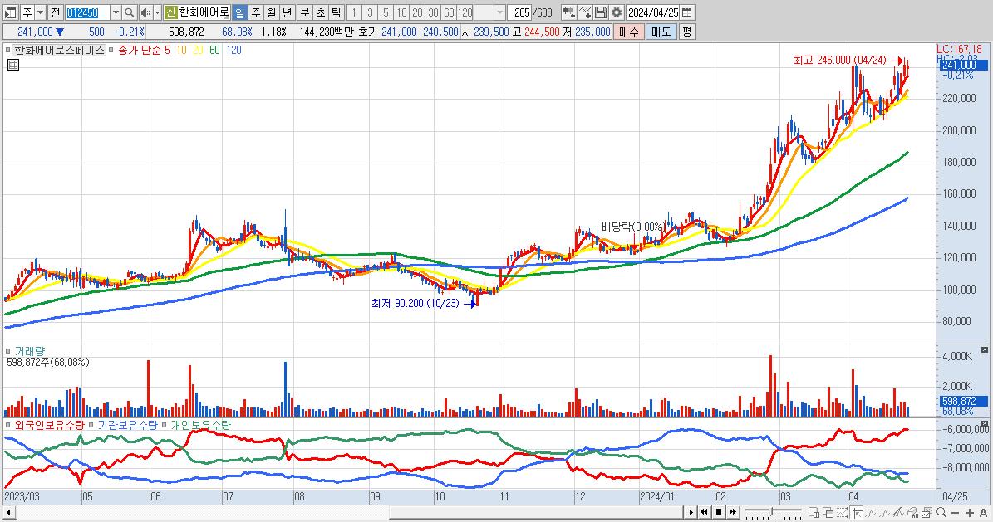Screen dimensions: 993x522
Task: Click the 전 button near code field
Action: pyautogui.click(x=55, y=12)
